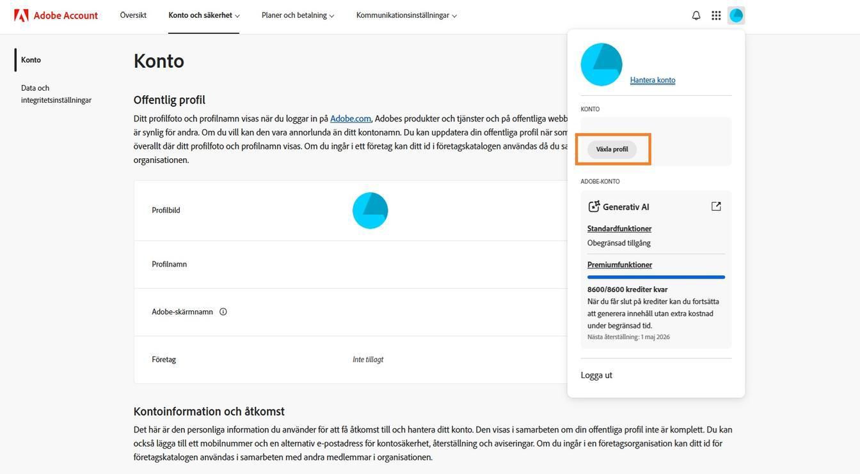The height and width of the screenshot is (474, 860).
Task: Expand Planer och betalning menu
Action: tap(298, 15)
